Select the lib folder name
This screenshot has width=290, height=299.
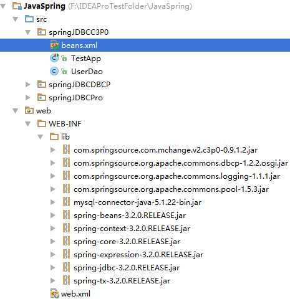pyautogui.click(x=65, y=136)
